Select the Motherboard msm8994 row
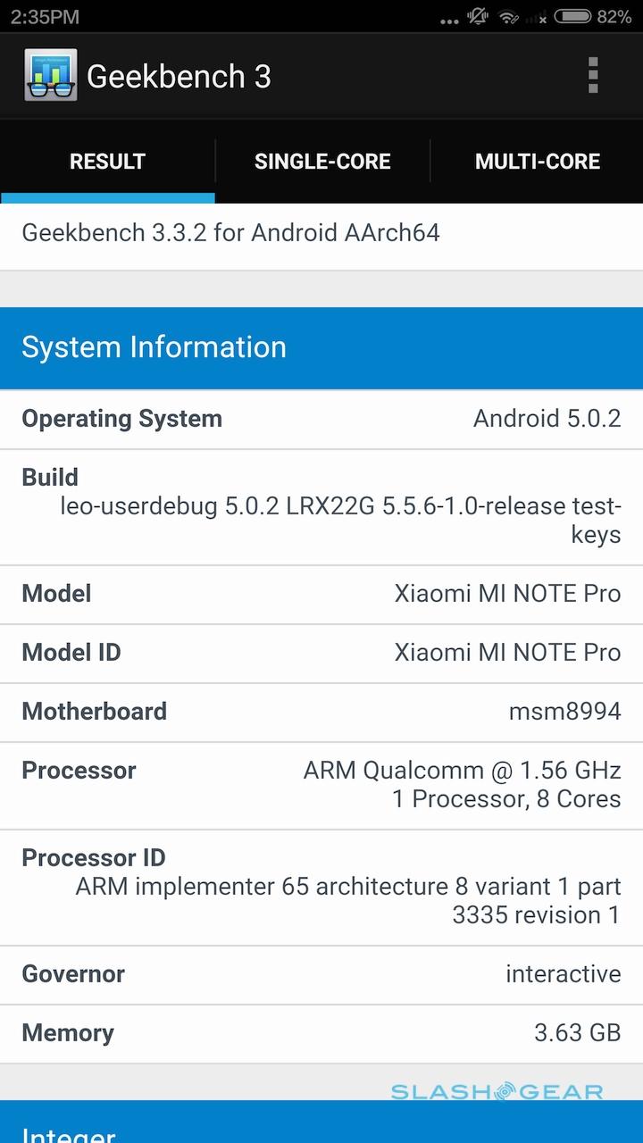Image resolution: width=643 pixels, height=1143 pixels. (x=321, y=712)
